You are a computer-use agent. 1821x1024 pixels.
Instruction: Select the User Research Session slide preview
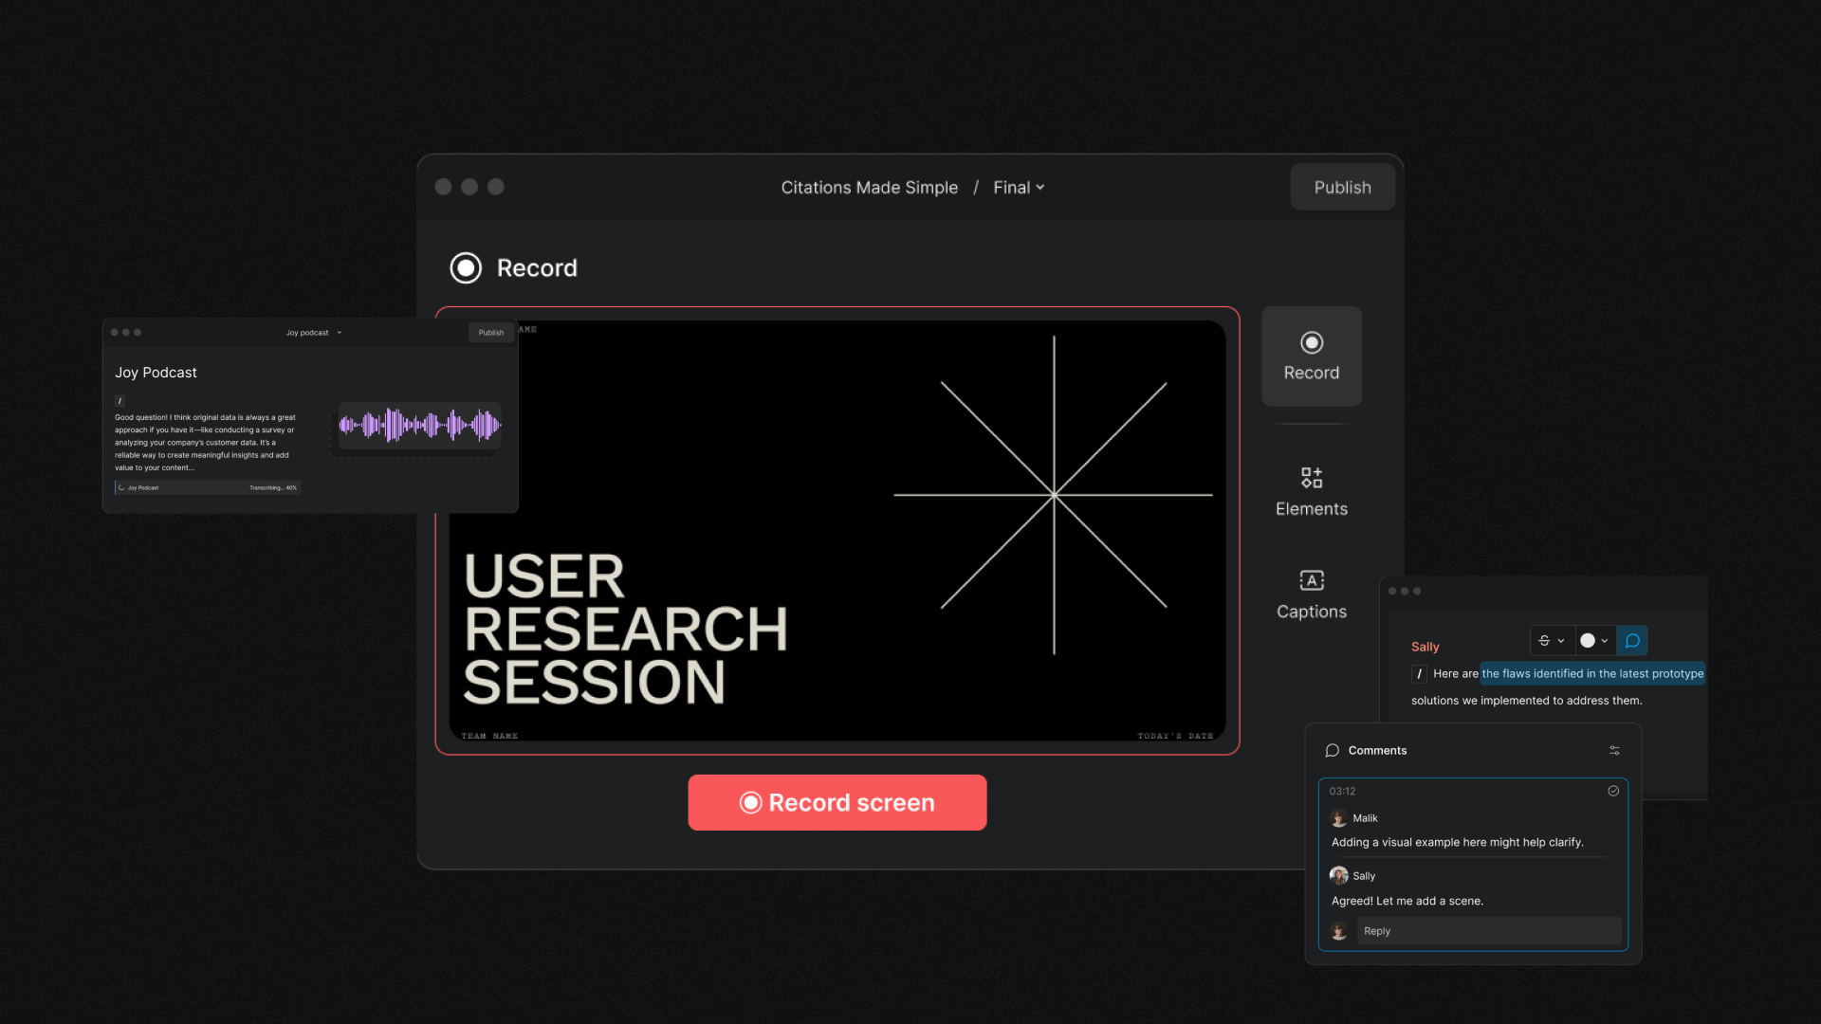pos(837,531)
